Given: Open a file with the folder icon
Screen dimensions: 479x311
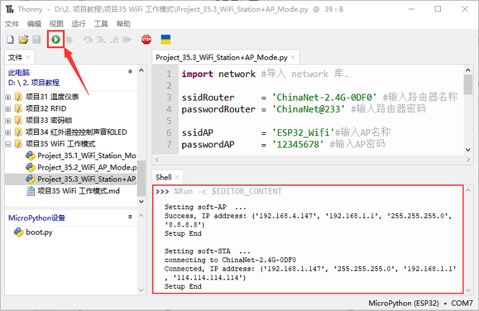Looking at the screenshot, I should (x=23, y=40).
